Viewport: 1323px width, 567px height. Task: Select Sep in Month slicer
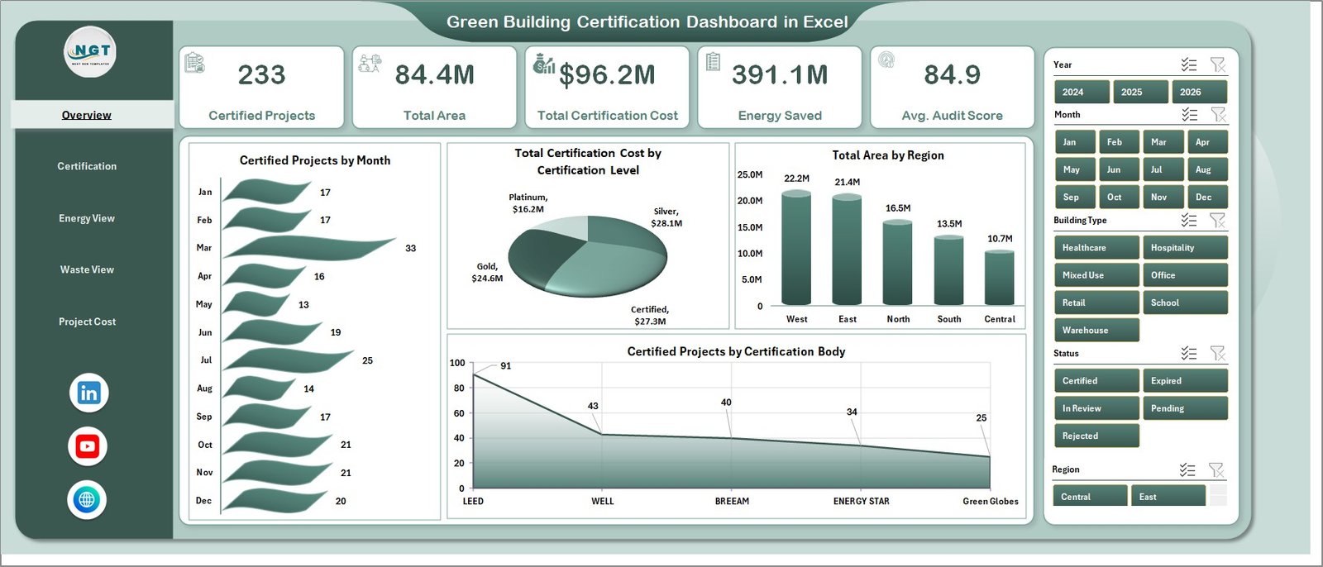tap(1075, 197)
